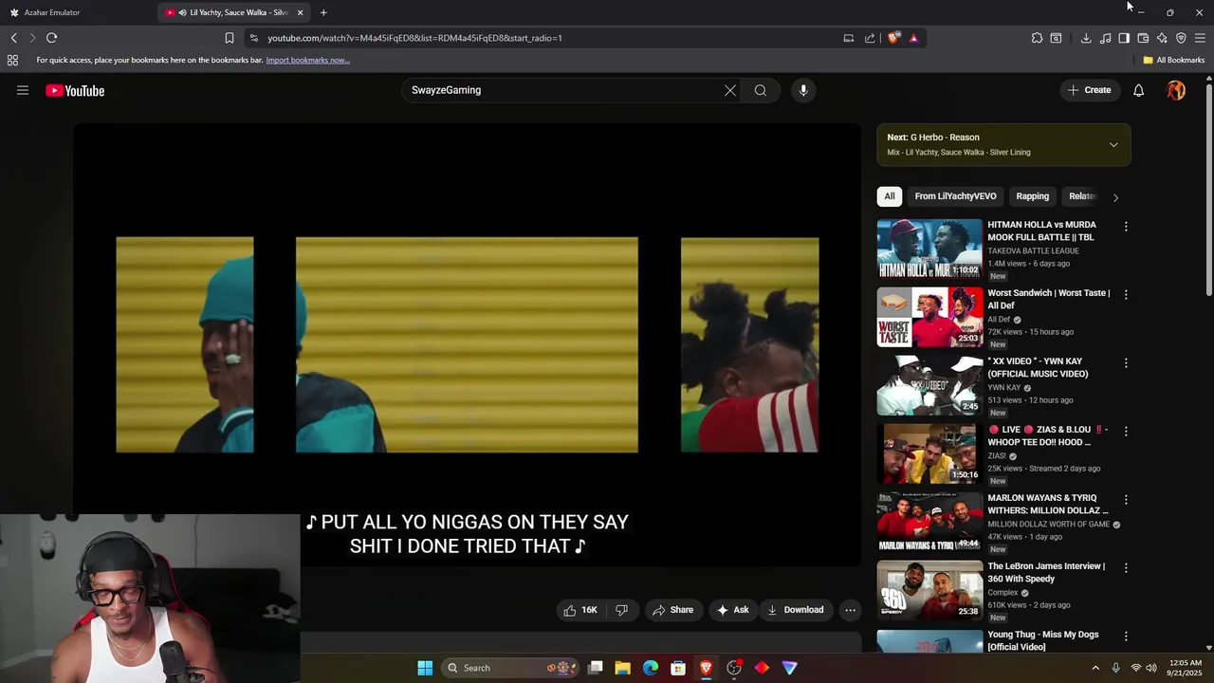This screenshot has width=1214, height=683.
Task: Click the share page icon in address bar
Action: tap(870, 38)
